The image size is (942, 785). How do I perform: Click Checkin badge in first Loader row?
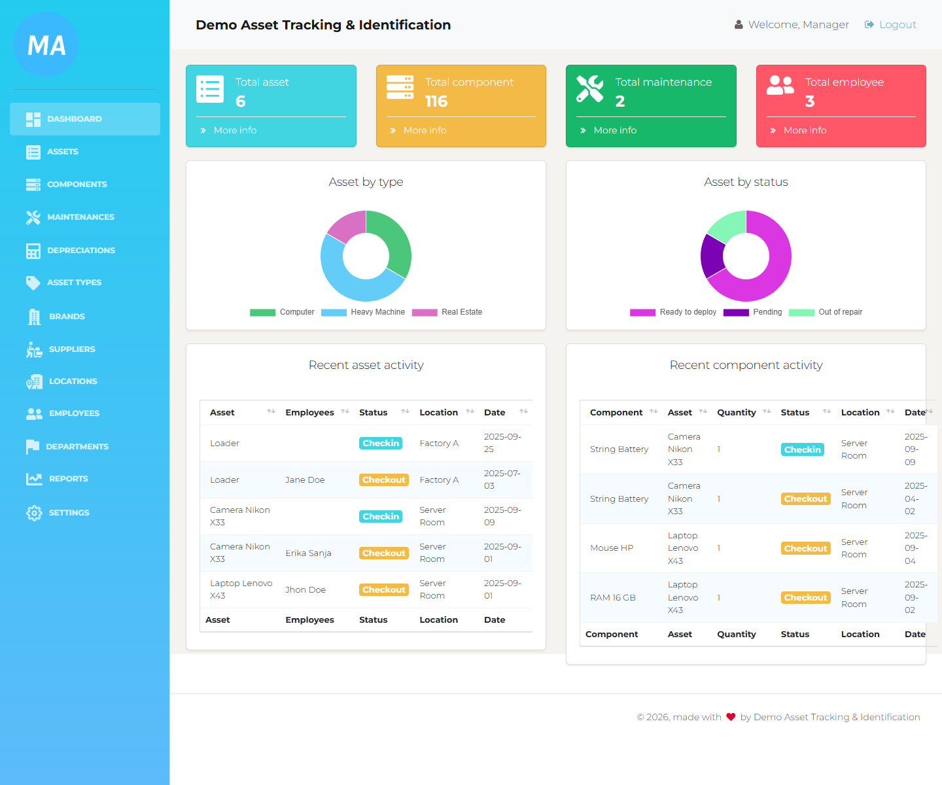(381, 444)
